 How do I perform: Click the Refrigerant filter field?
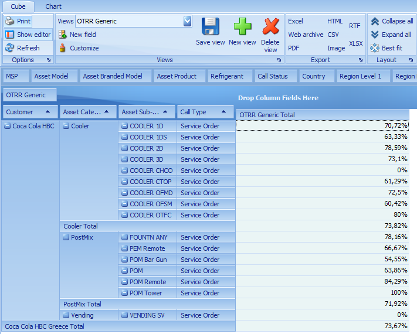[x=230, y=76]
